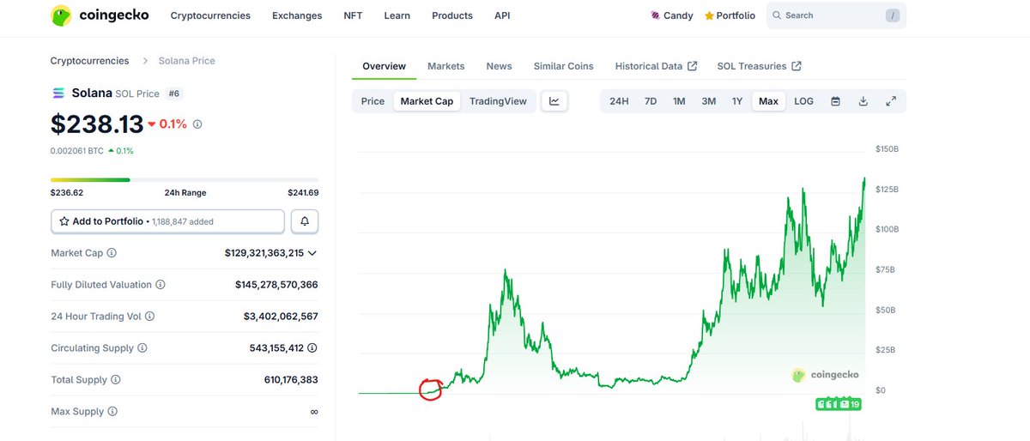Open the Learn nav menu
The image size is (1030, 441).
(x=397, y=15)
